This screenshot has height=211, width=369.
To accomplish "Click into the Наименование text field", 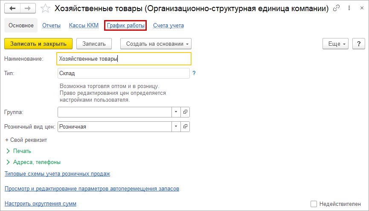I will 124,59.
